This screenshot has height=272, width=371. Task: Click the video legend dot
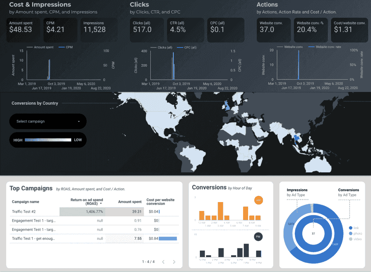click(x=351, y=239)
